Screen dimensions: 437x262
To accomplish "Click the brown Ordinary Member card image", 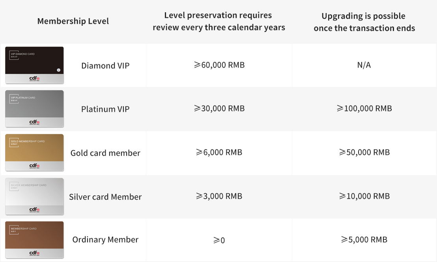I will (x=34, y=240).
